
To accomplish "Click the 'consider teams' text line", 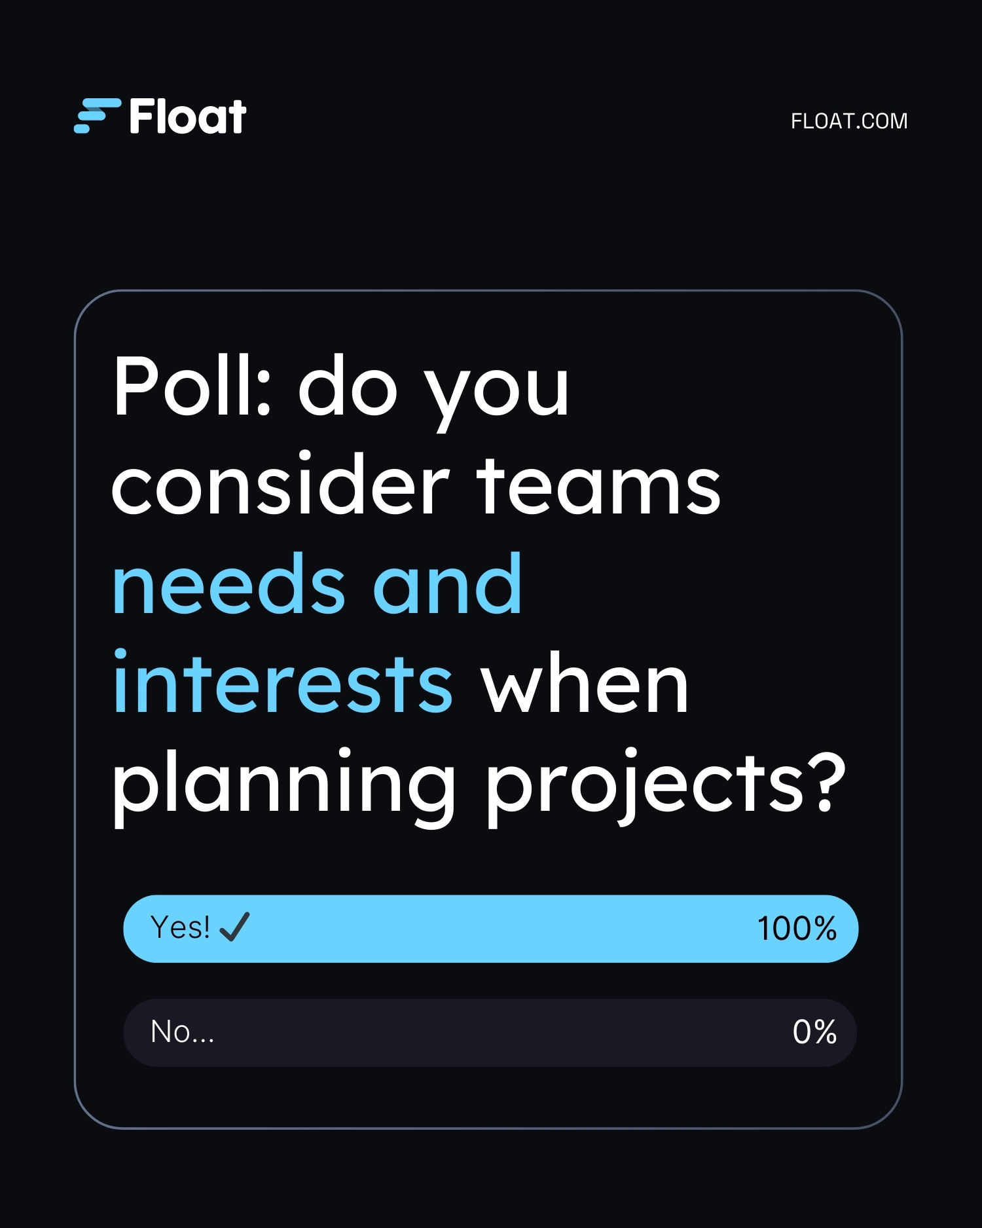I will tap(416, 486).
